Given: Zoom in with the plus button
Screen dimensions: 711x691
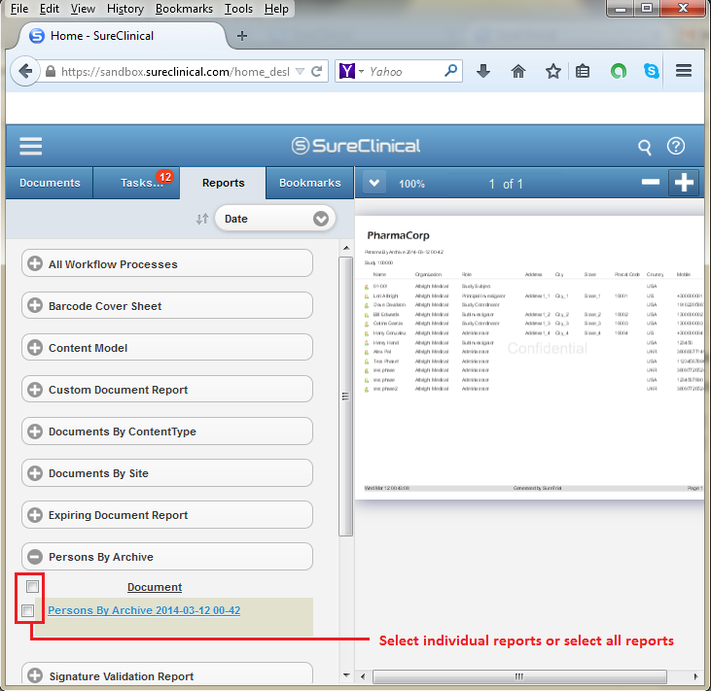Looking at the screenshot, I should (684, 183).
